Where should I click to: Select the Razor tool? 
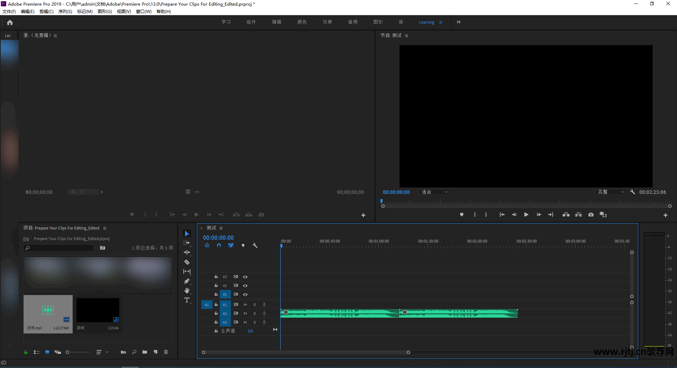coord(187,262)
